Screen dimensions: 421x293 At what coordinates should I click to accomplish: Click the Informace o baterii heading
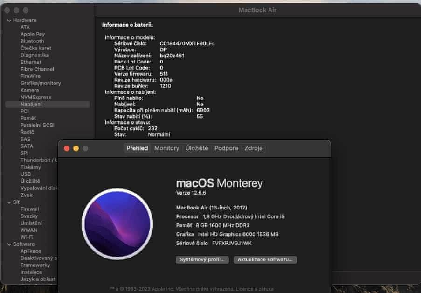click(x=127, y=25)
